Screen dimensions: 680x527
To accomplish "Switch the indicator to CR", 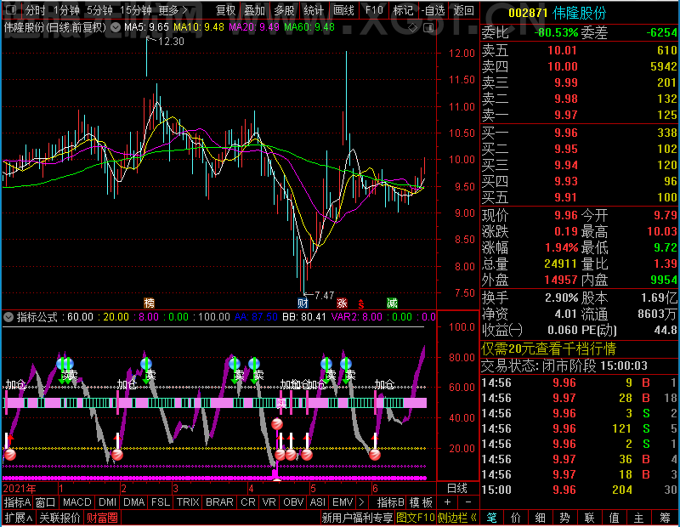I will (x=248, y=502).
